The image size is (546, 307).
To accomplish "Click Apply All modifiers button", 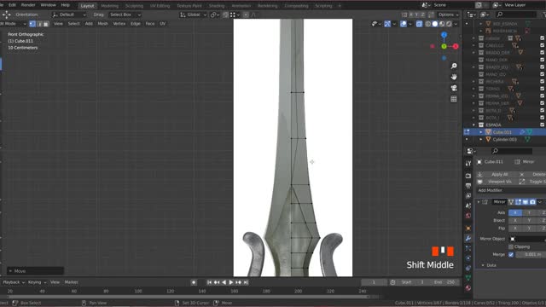I will tap(497, 174).
